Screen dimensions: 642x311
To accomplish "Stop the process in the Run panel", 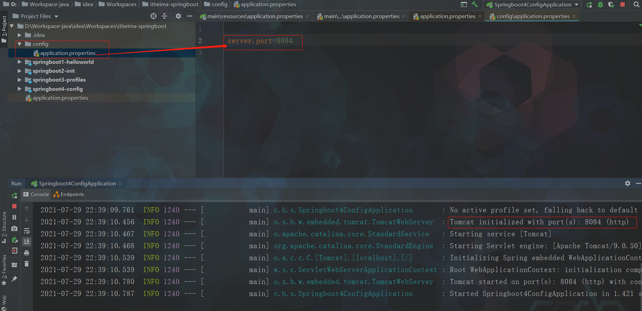I will (14, 206).
